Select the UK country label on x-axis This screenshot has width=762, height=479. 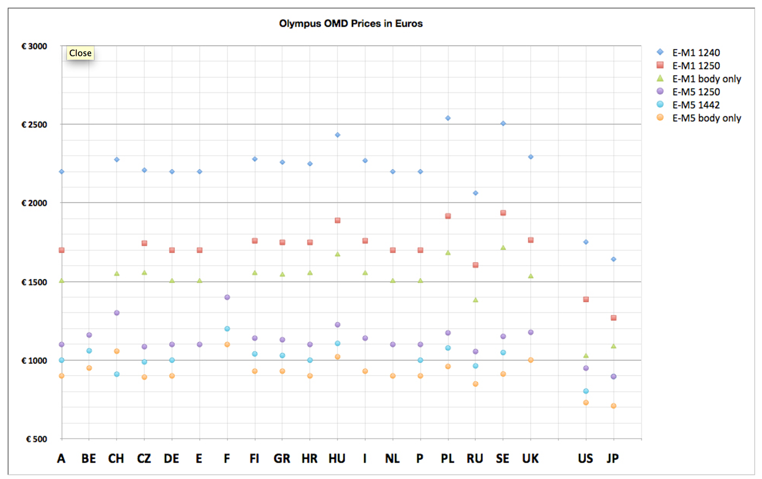530,458
